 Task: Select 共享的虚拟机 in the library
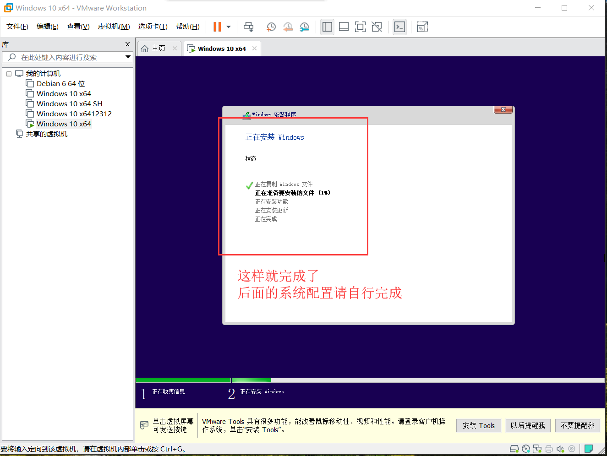click(x=46, y=134)
